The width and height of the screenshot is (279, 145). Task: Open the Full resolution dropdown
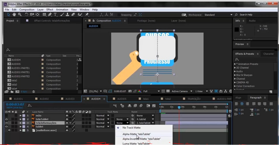(151, 91)
